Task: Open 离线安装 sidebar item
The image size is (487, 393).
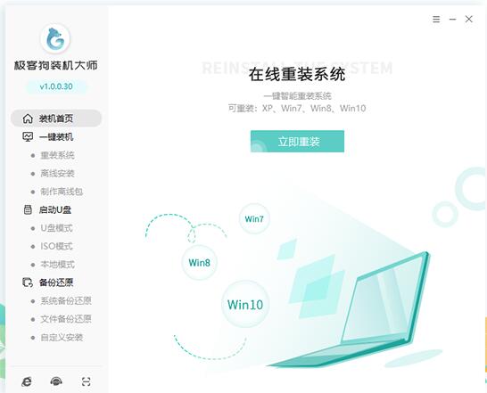Action: (57, 173)
